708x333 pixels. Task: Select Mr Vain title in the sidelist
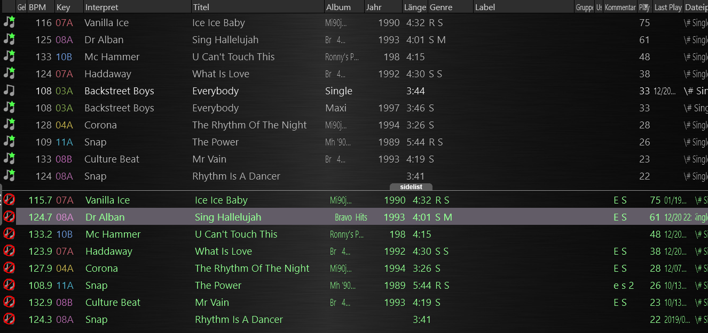pos(212,302)
